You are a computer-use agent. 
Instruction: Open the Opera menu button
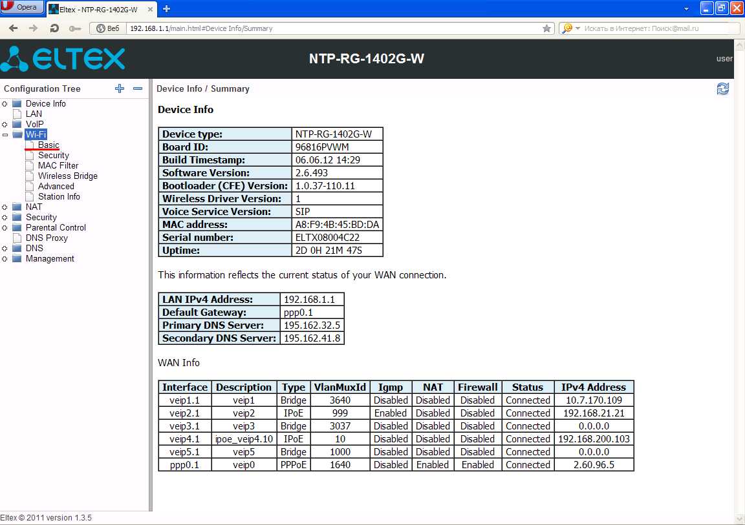[x=22, y=8]
